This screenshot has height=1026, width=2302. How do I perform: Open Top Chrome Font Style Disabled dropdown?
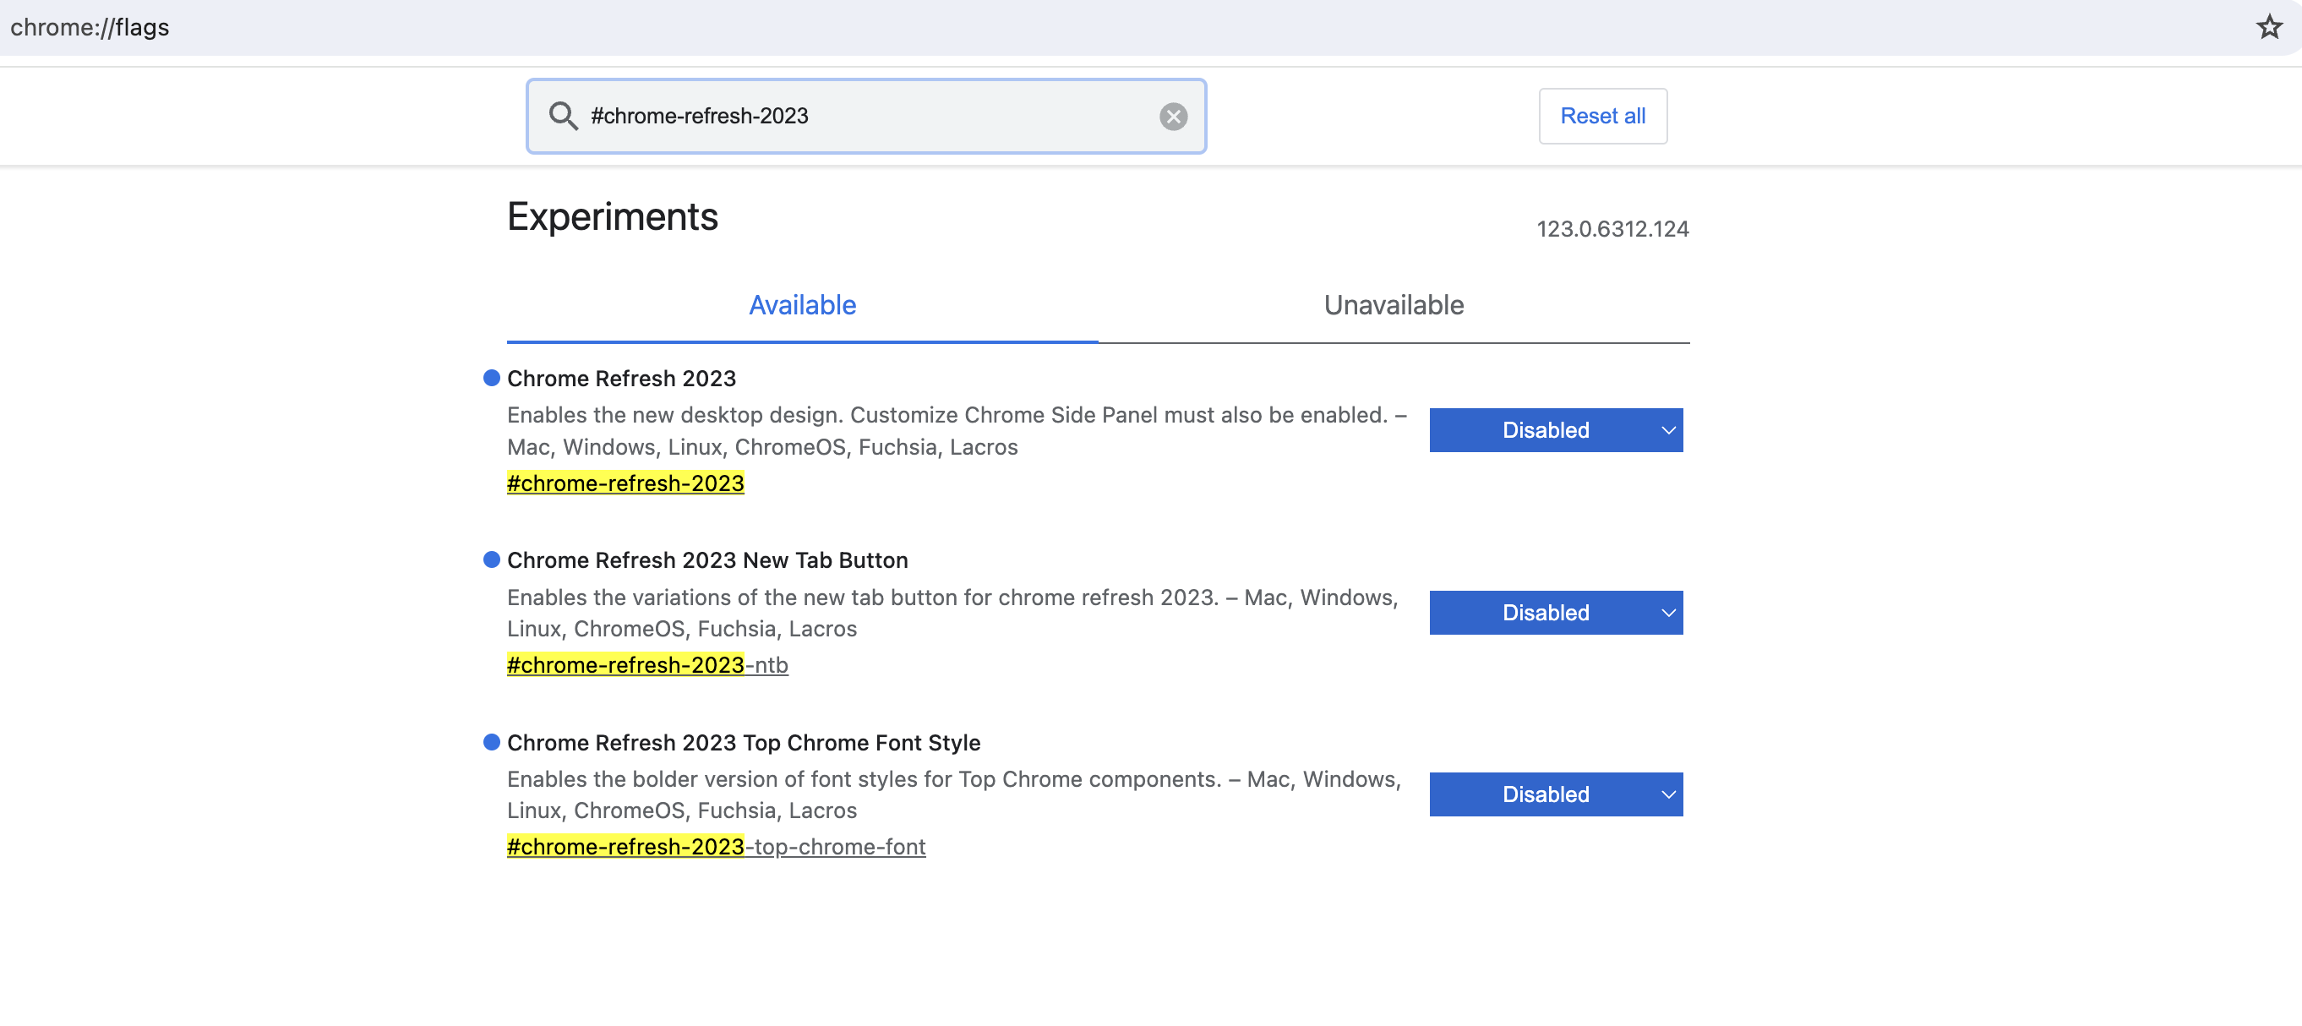(x=1555, y=794)
